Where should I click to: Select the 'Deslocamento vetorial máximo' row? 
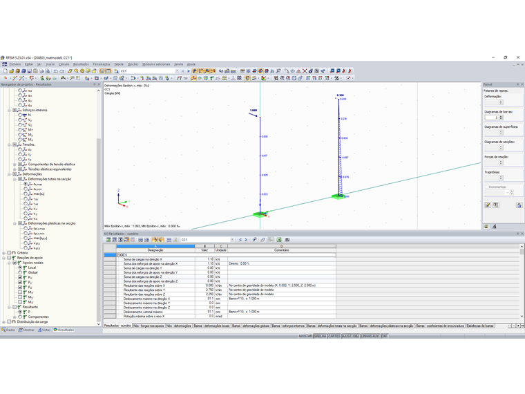[220, 312]
